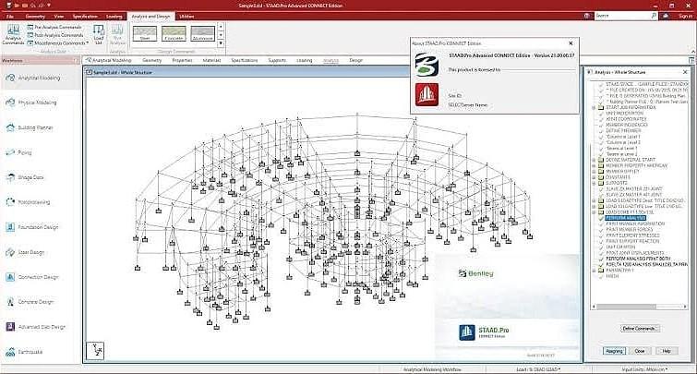The width and height of the screenshot is (697, 374).
Task: Expand START JOB INFORMATION tree node
Action: (x=594, y=108)
